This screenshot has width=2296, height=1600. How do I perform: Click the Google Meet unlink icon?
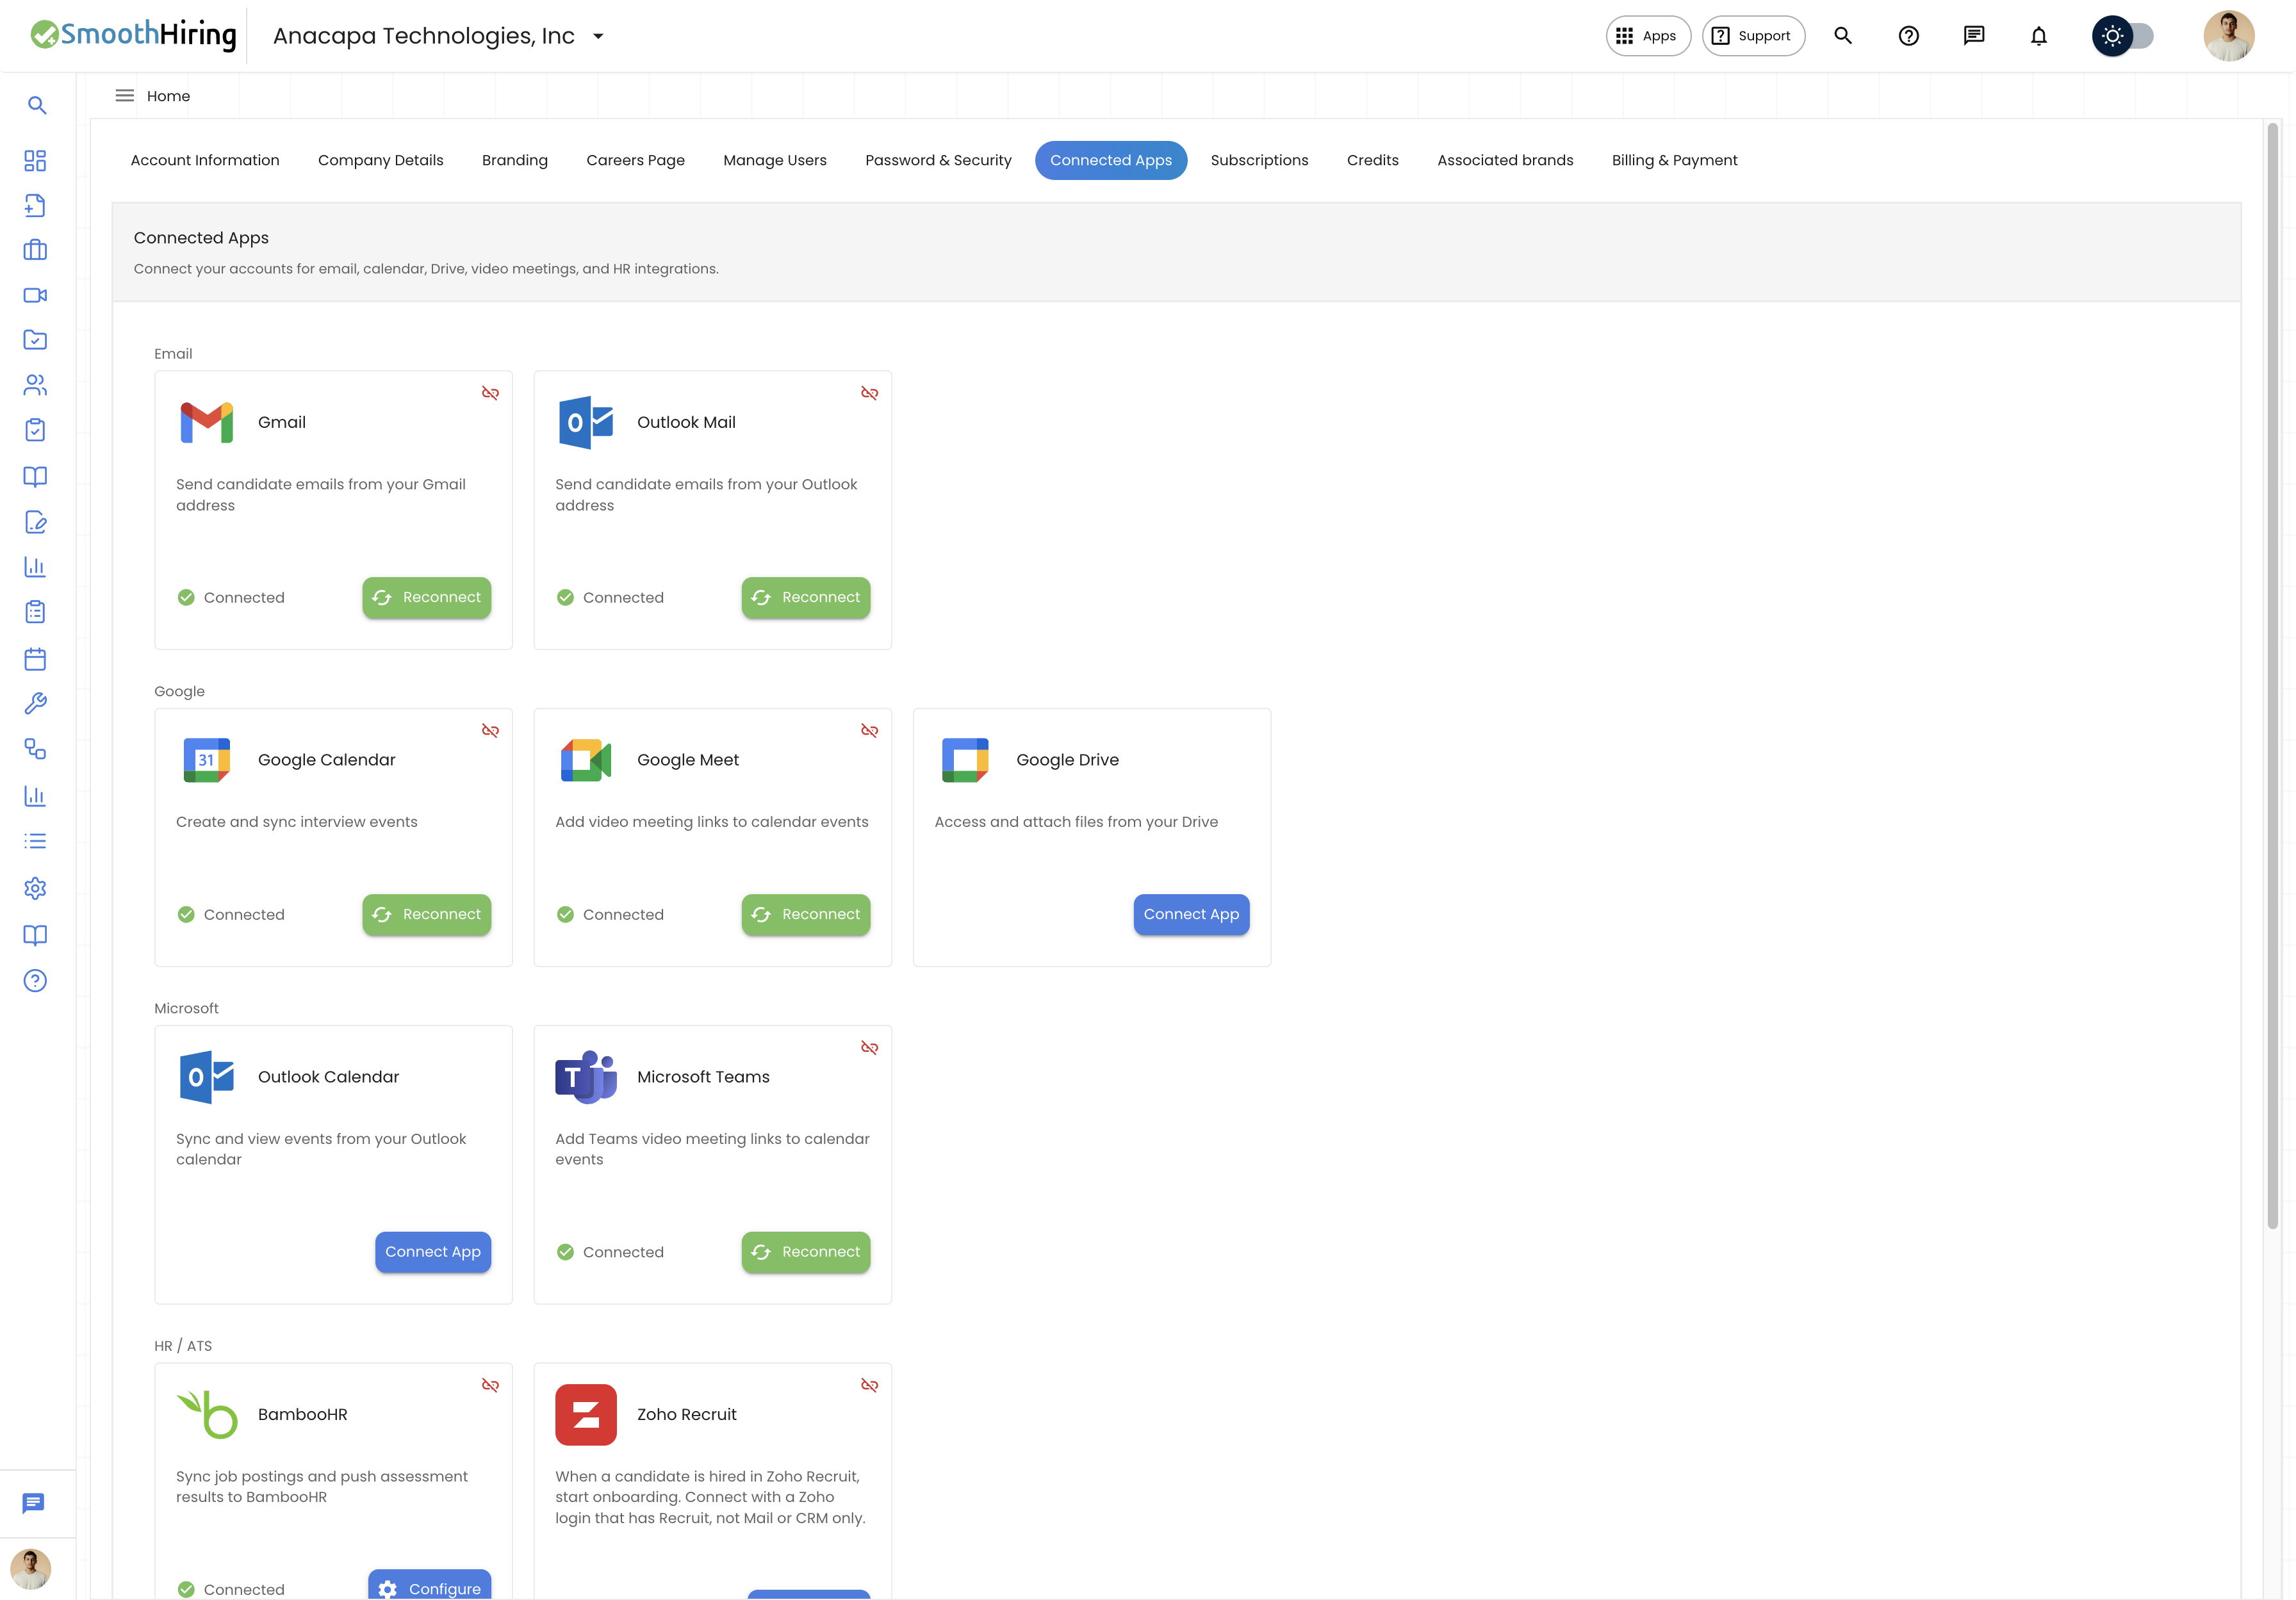(869, 731)
